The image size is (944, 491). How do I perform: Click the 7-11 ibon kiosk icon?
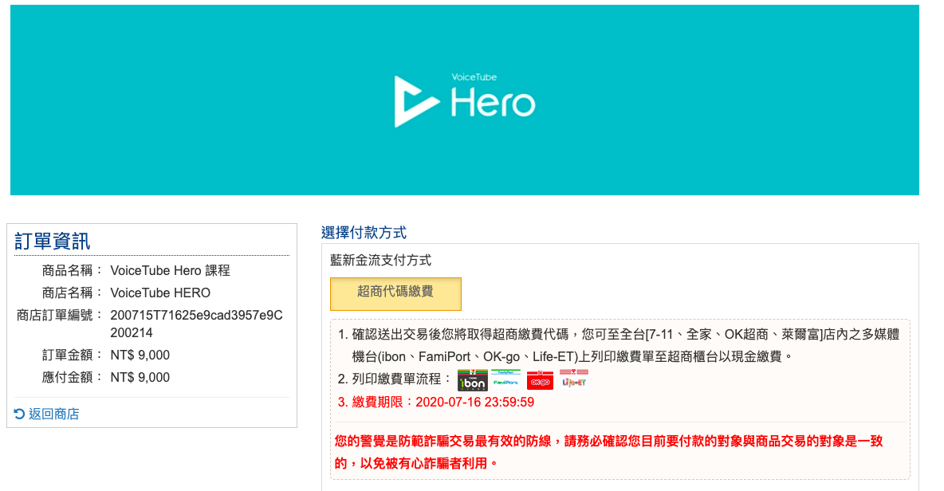point(472,379)
